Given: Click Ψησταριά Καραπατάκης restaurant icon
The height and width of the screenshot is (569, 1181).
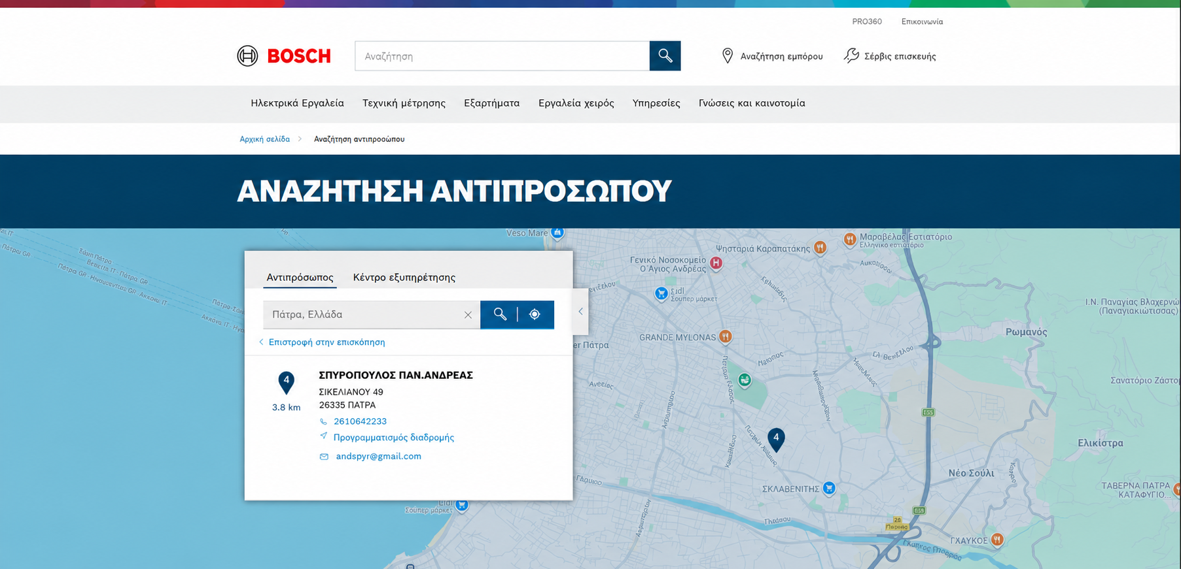Looking at the screenshot, I should pyautogui.click(x=820, y=248).
